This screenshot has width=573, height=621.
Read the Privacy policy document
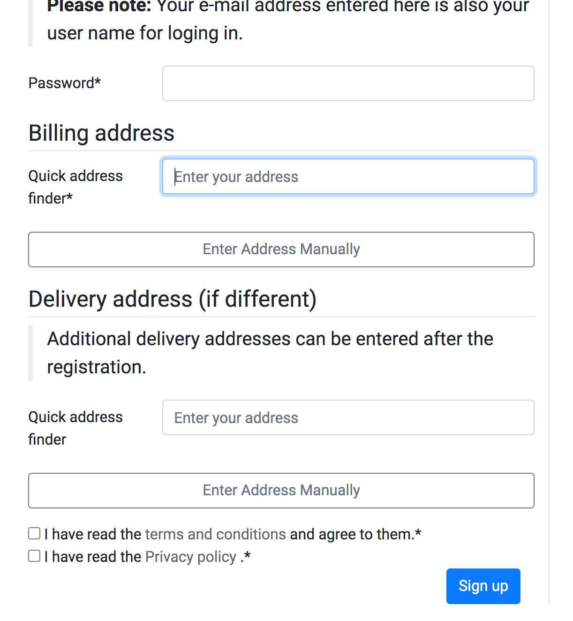point(190,557)
